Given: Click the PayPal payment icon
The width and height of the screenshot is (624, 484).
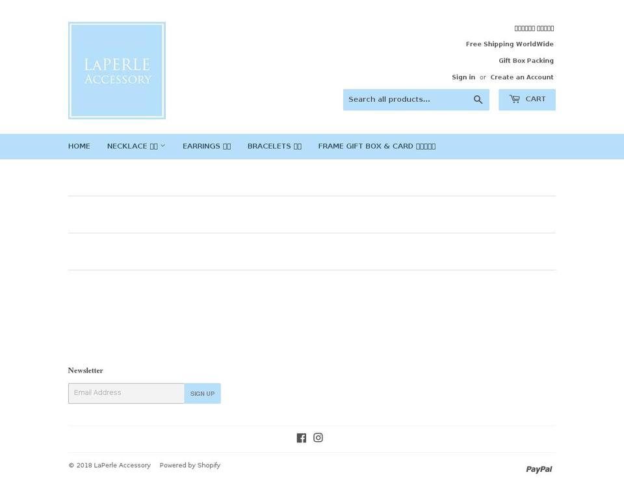Looking at the screenshot, I should click(x=539, y=469).
